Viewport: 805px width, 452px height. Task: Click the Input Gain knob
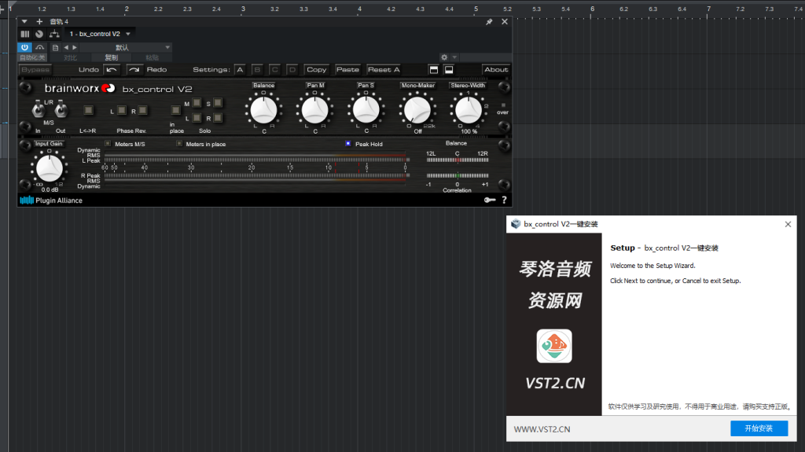click(x=50, y=168)
